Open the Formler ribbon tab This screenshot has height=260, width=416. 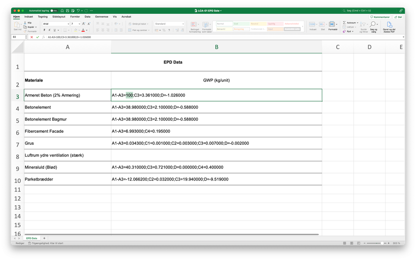point(75,17)
